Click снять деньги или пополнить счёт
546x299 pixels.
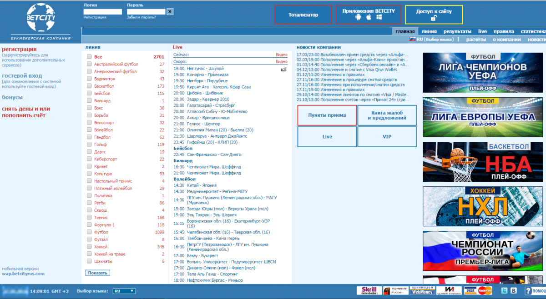tap(26, 112)
